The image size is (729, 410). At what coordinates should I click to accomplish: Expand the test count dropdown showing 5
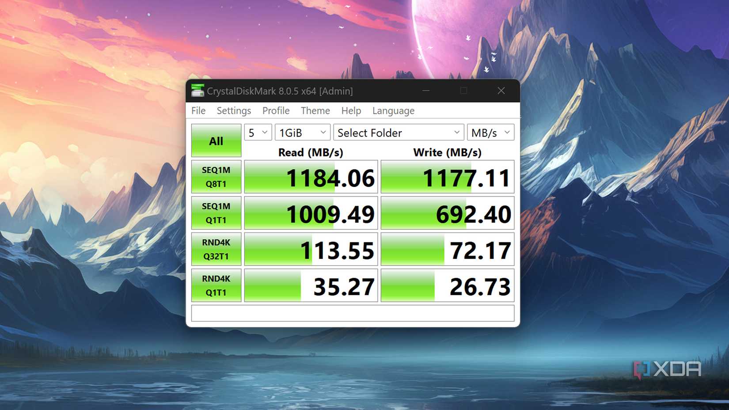click(258, 133)
